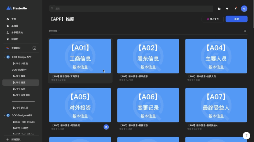Open the recycle bin icon
This screenshot has height=142, width=254.
(8, 39)
